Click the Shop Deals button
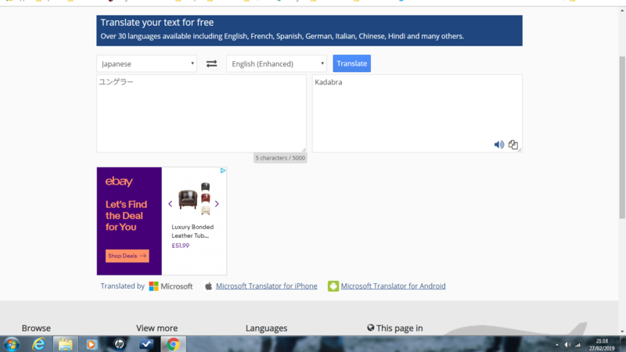Screen dimensions: 626x352 click(x=127, y=256)
